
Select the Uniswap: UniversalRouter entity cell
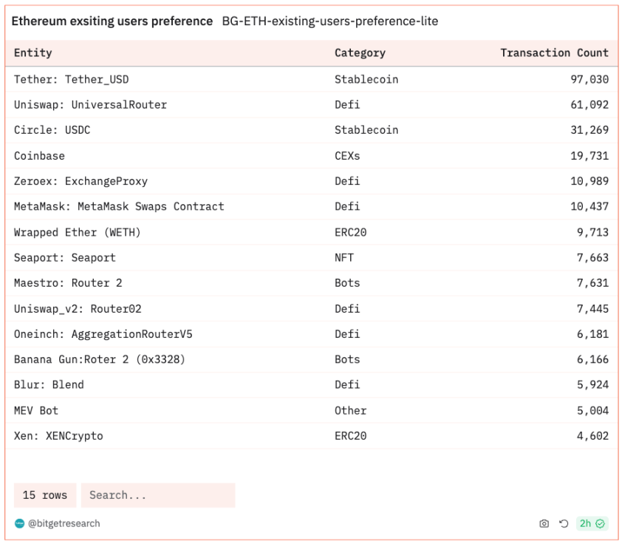[x=90, y=105]
